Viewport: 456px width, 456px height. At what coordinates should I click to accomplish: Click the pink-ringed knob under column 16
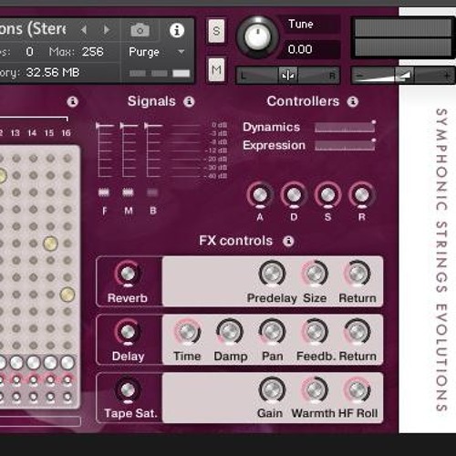tap(67, 379)
